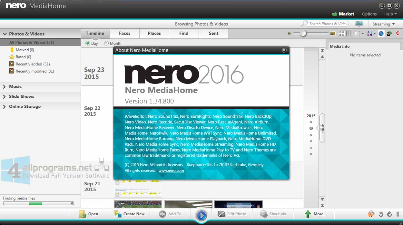
Task: Switch to thumbnail grid view
Action: (x=342, y=34)
